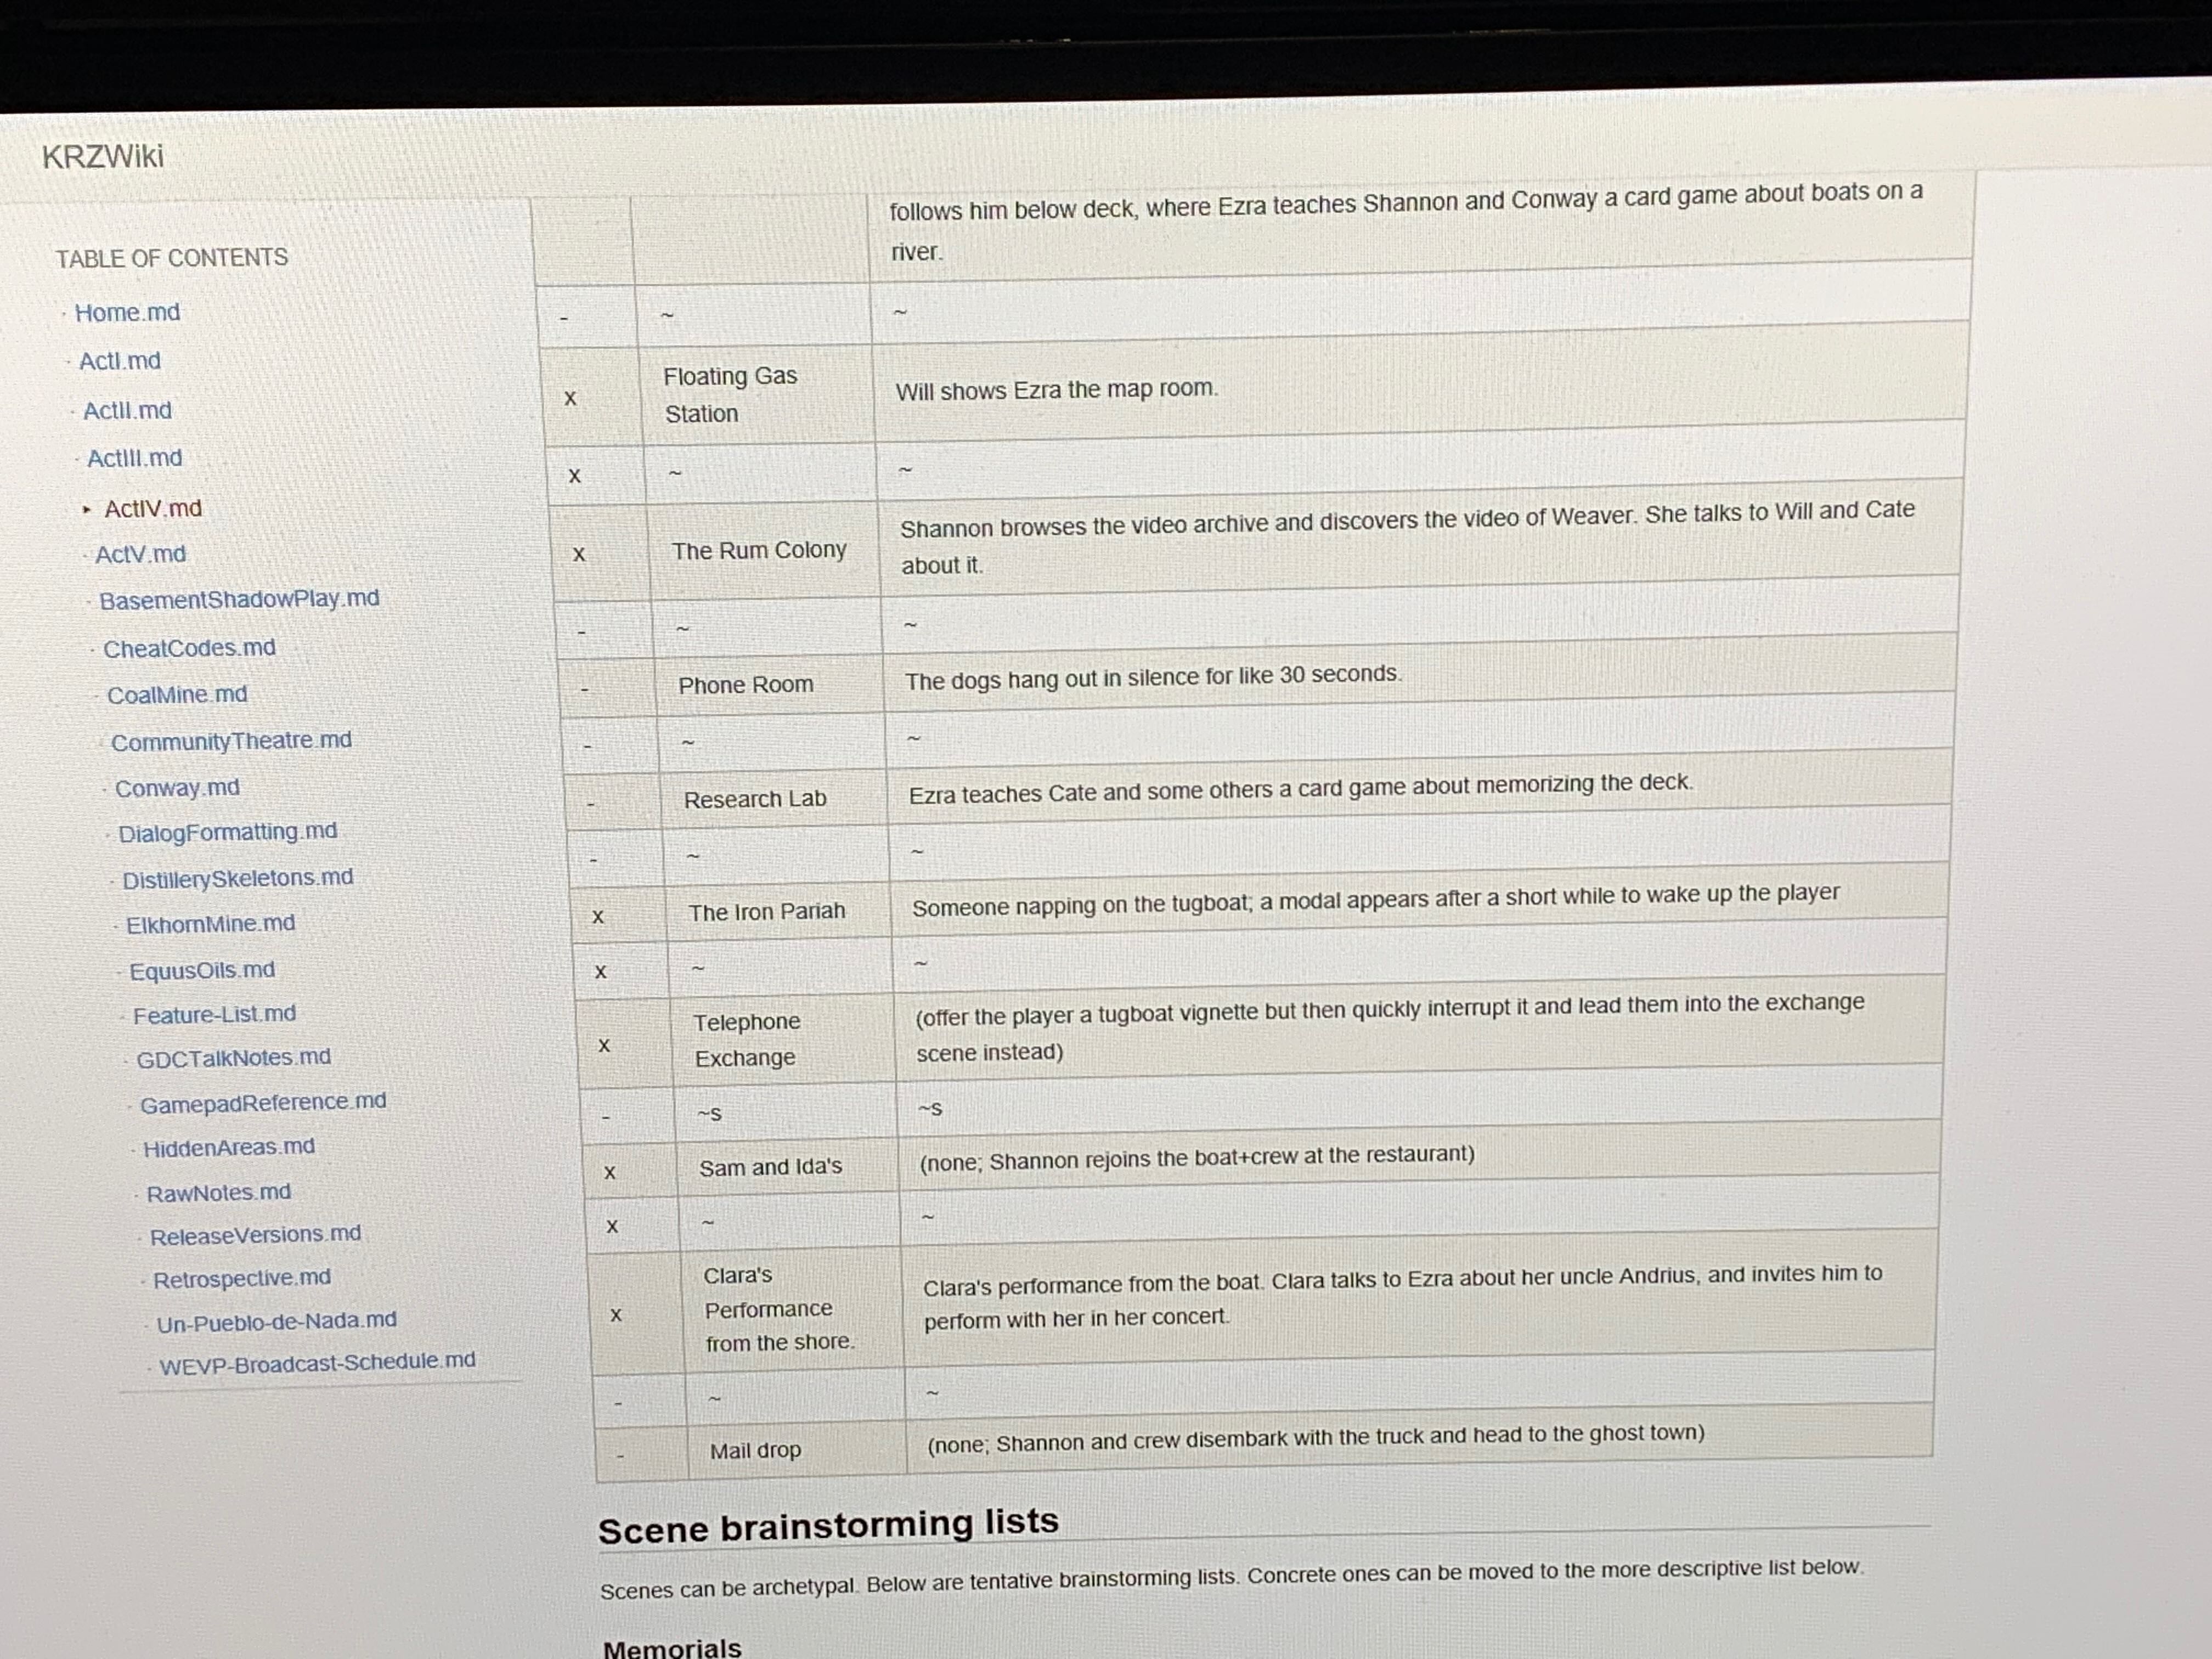Open CommunityTheatre.md link

coord(231,741)
